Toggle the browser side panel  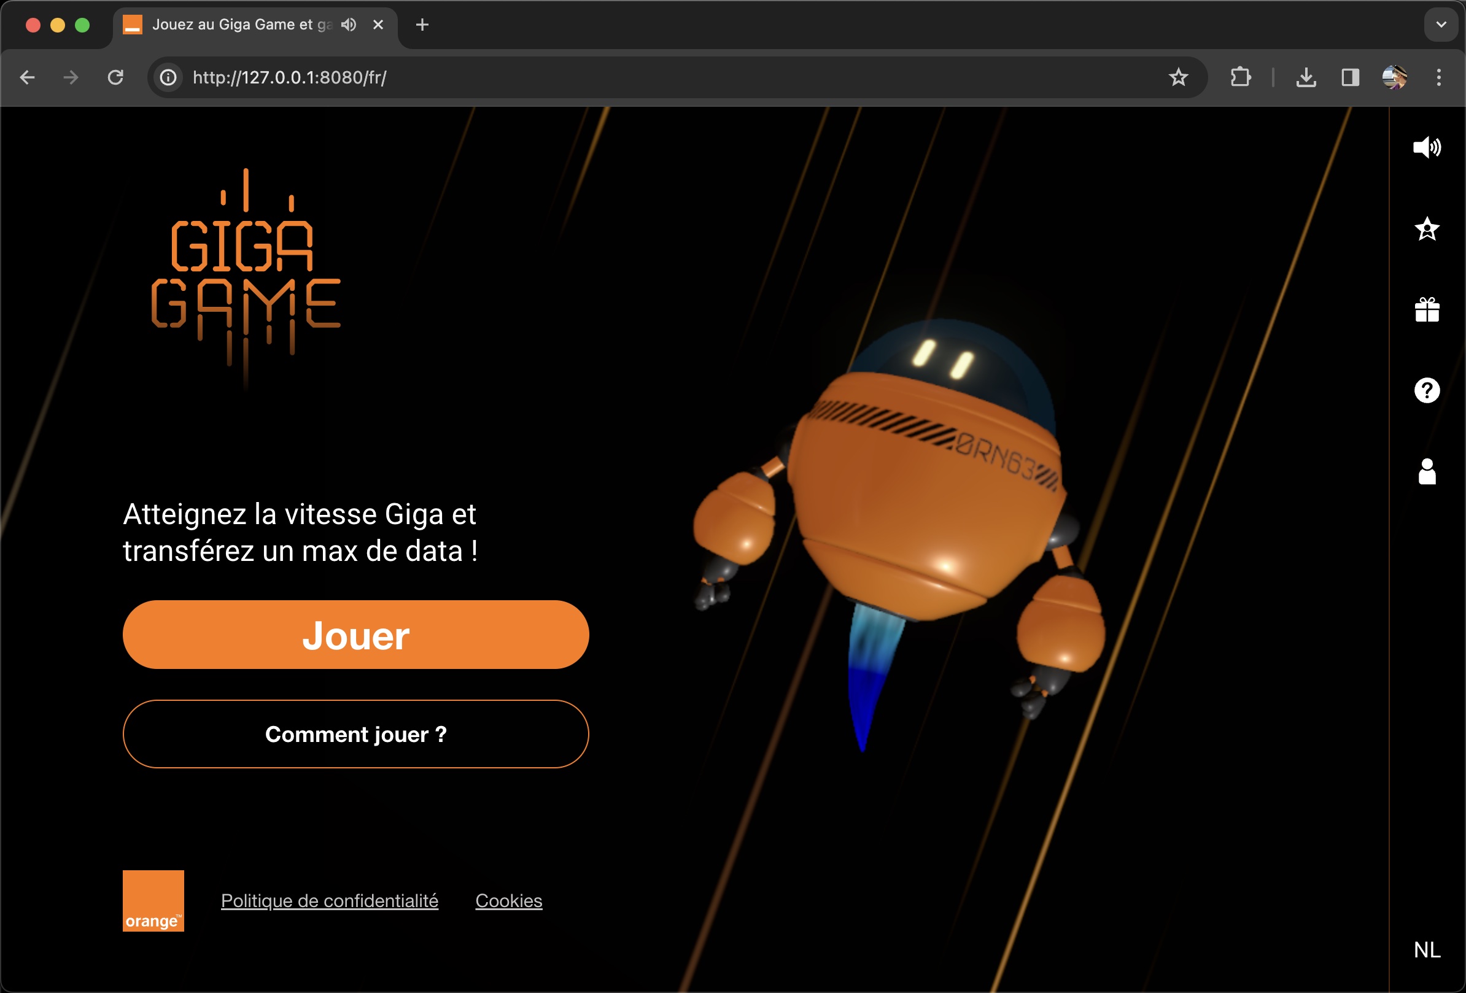1350,77
